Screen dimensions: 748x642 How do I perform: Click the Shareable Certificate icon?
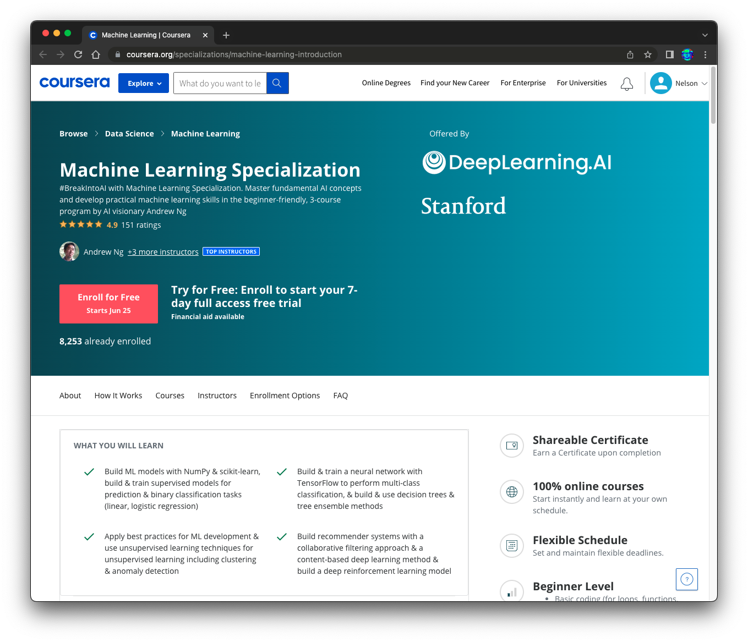point(512,446)
